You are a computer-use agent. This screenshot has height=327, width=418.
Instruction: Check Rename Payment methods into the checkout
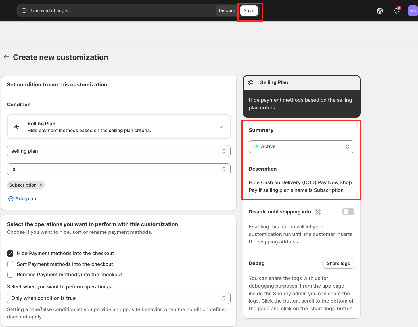tap(11, 275)
